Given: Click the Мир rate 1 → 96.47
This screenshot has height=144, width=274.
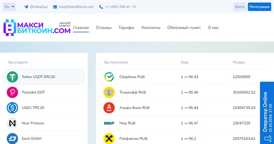Looking at the screenshot, I should tap(190, 123).
